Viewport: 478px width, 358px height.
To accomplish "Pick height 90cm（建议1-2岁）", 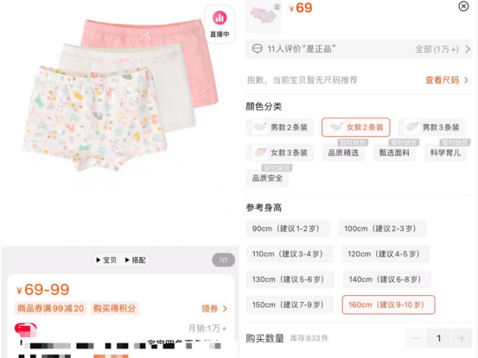I will pos(288,229).
